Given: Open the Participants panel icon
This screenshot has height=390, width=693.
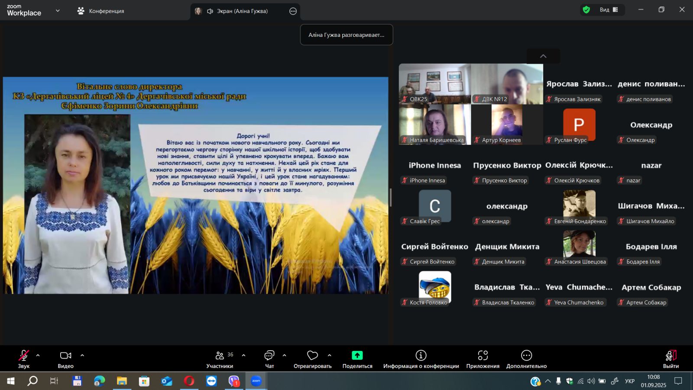Looking at the screenshot, I should click(220, 356).
